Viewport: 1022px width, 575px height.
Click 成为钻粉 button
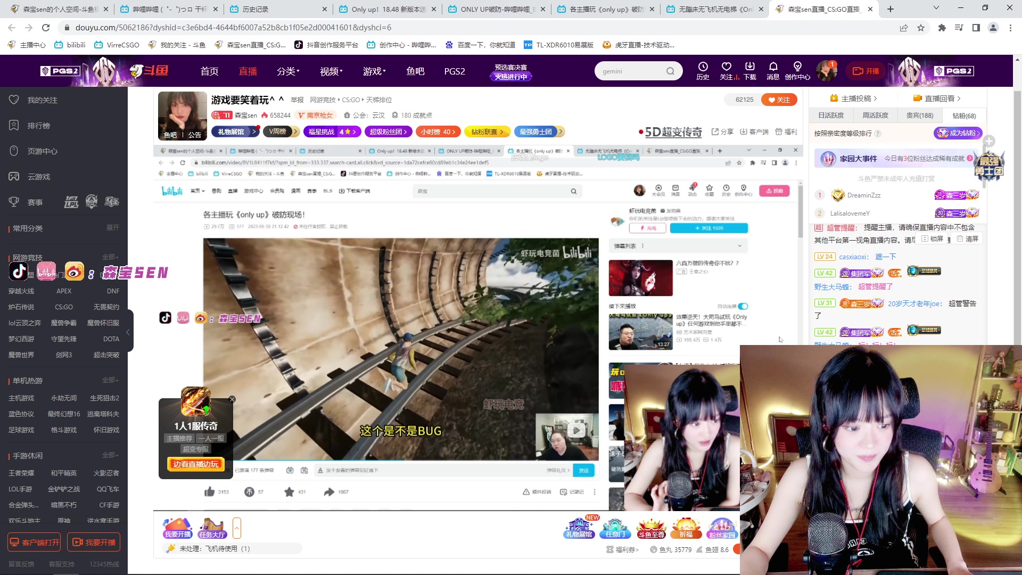click(x=958, y=133)
